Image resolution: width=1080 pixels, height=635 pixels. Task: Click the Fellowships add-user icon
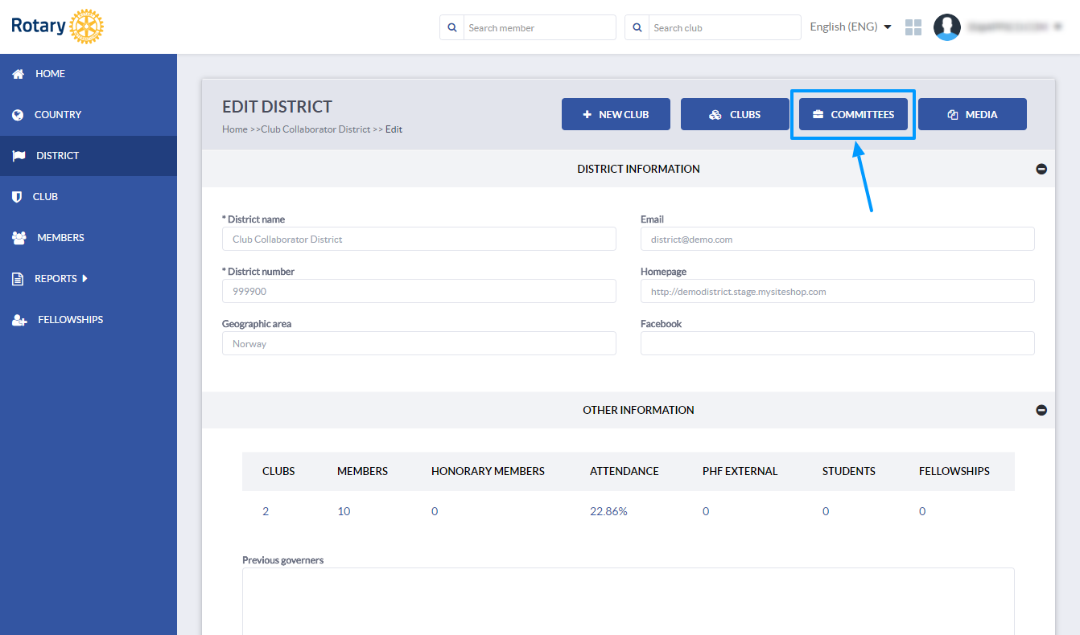tap(19, 320)
